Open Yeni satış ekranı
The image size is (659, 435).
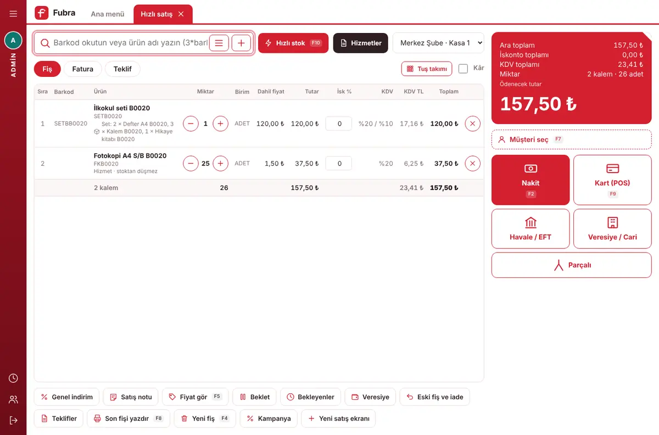pos(338,419)
